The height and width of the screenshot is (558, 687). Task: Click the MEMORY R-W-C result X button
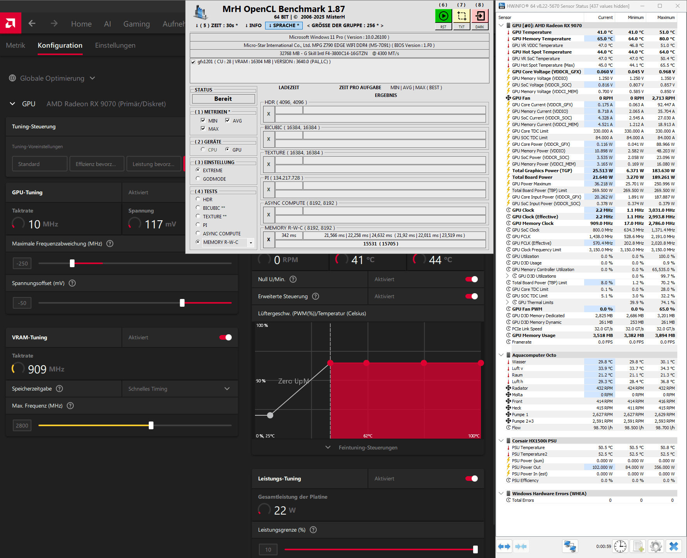(269, 240)
